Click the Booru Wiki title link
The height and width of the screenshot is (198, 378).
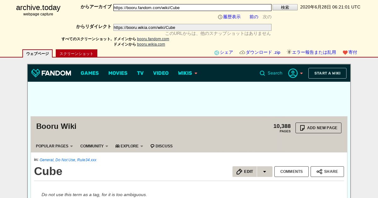[56, 126]
